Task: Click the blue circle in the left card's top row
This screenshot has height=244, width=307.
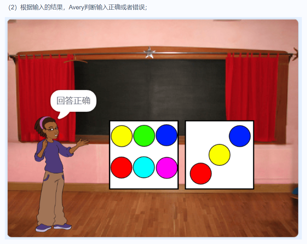Action: click(x=166, y=136)
